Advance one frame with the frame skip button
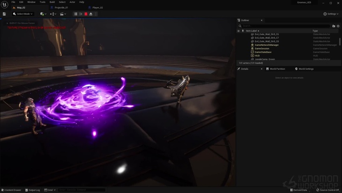The image size is (342, 193). [x=81, y=14]
